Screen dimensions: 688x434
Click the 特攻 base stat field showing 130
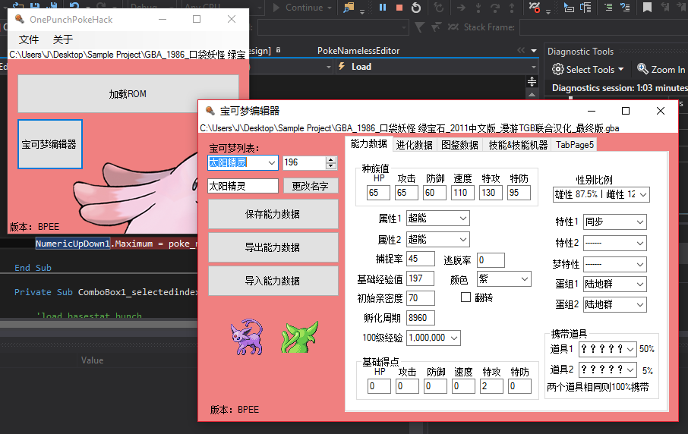tap(491, 193)
